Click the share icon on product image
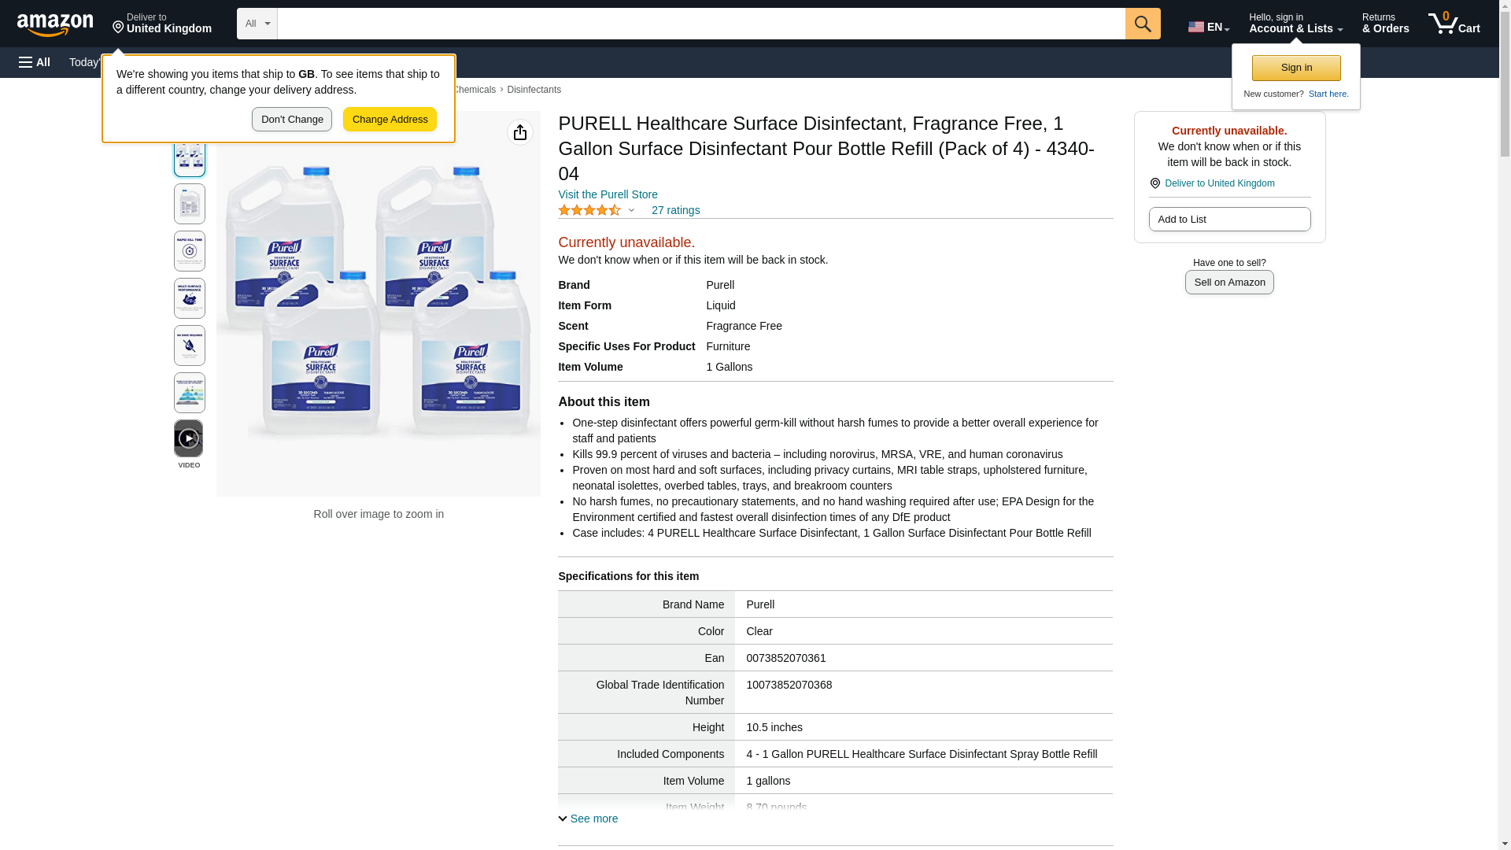 coord(520,132)
